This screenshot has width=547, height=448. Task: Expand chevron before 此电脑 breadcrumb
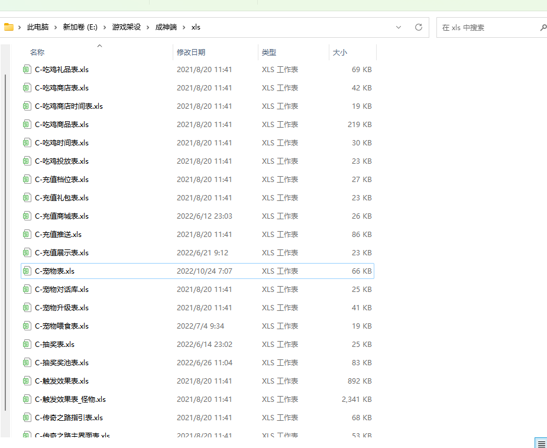click(x=20, y=27)
